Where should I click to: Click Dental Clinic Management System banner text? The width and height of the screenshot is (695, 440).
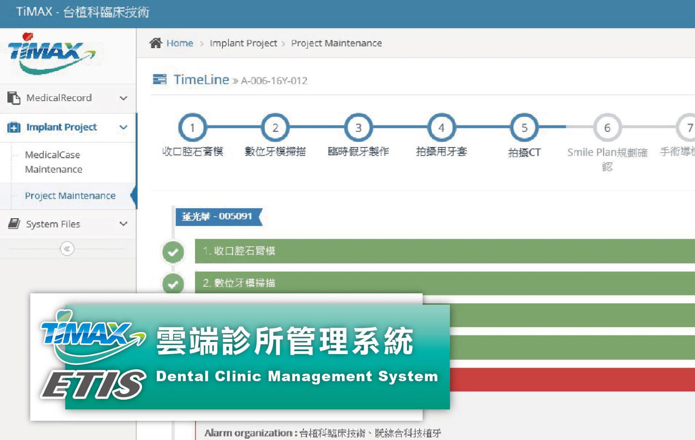[297, 376]
